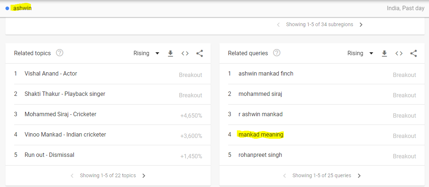Open Mohammed Siraj - Cricketer topic
This screenshot has width=429, height=187.
click(60, 114)
